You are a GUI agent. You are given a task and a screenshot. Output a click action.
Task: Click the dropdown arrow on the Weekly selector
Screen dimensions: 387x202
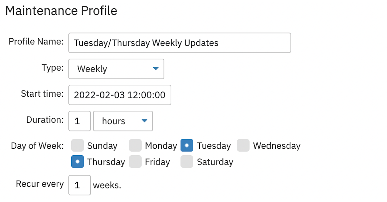156,69
